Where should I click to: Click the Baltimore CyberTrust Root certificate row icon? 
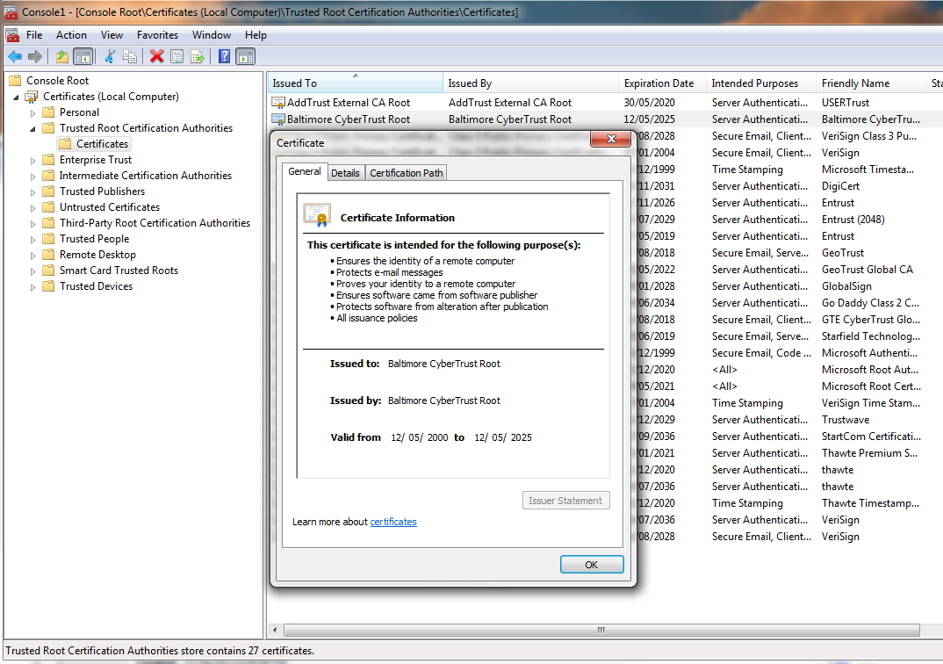tap(277, 119)
